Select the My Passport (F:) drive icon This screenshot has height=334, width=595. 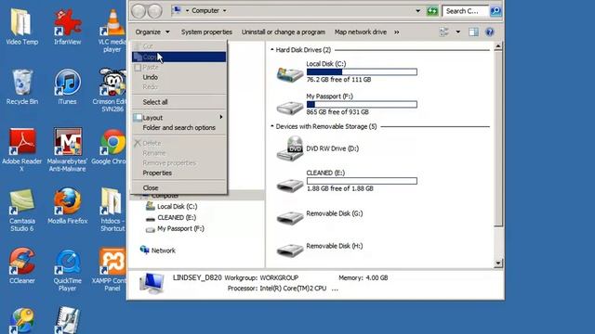click(290, 107)
